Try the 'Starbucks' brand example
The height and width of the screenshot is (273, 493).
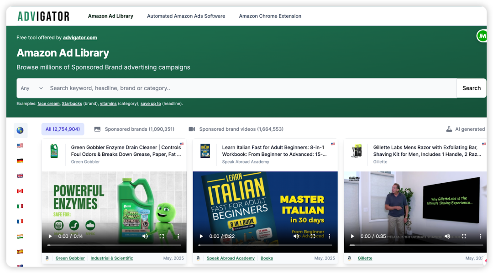tap(72, 103)
